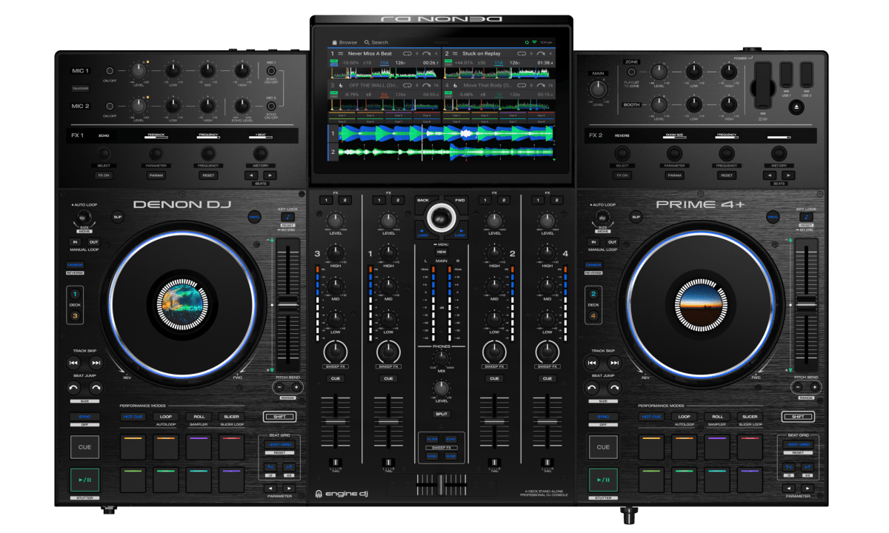Decrease FX 1 beats with left arrow
Screen dimensions: 889x533
click(x=252, y=175)
